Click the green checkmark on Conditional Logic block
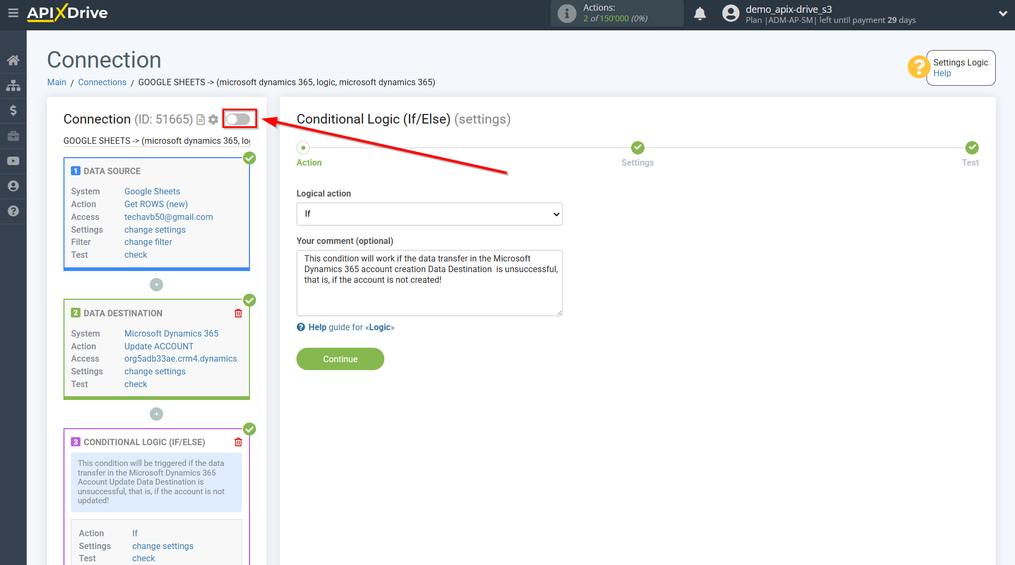The image size is (1015, 565). click(249, 429)
